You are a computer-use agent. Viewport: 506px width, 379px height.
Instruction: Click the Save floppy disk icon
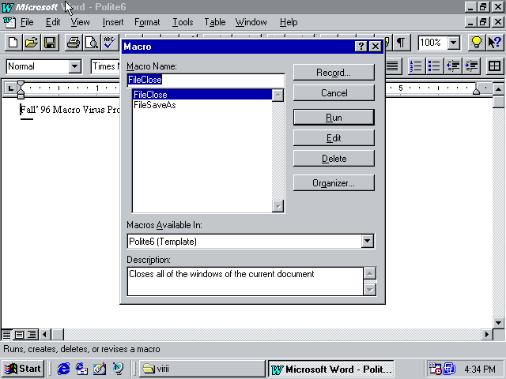50,42
